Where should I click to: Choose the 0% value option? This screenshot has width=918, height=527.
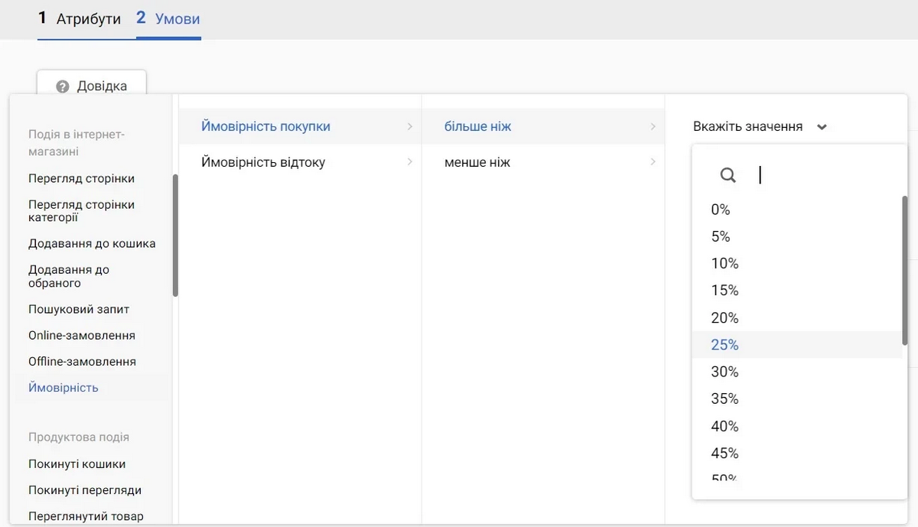point(720,210)
